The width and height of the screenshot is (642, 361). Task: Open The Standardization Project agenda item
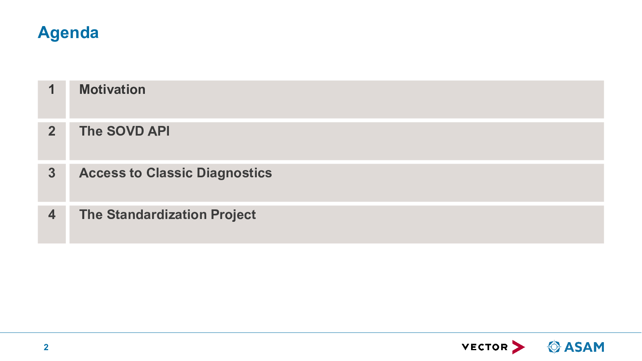337,225
